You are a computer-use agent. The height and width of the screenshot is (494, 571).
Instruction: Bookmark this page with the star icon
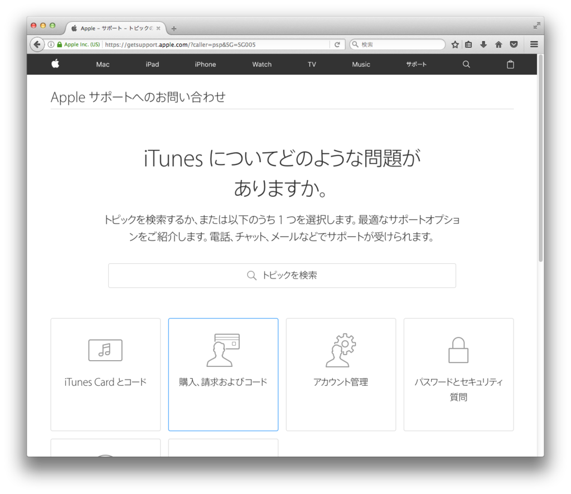[455, 45]
